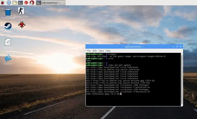The image size is (197, 119).
Task: Open the Wolfram wolf icon
Action: pos(32,2)
